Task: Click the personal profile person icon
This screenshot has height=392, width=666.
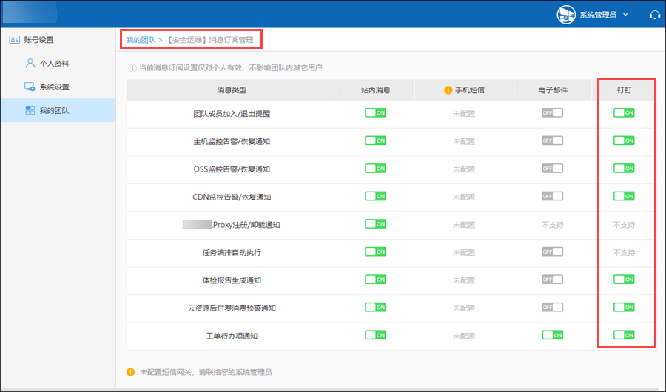Action: (x=30, y=64)
